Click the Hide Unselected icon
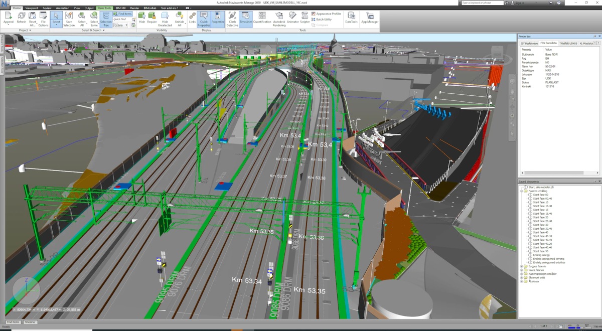 coord(165,19)
